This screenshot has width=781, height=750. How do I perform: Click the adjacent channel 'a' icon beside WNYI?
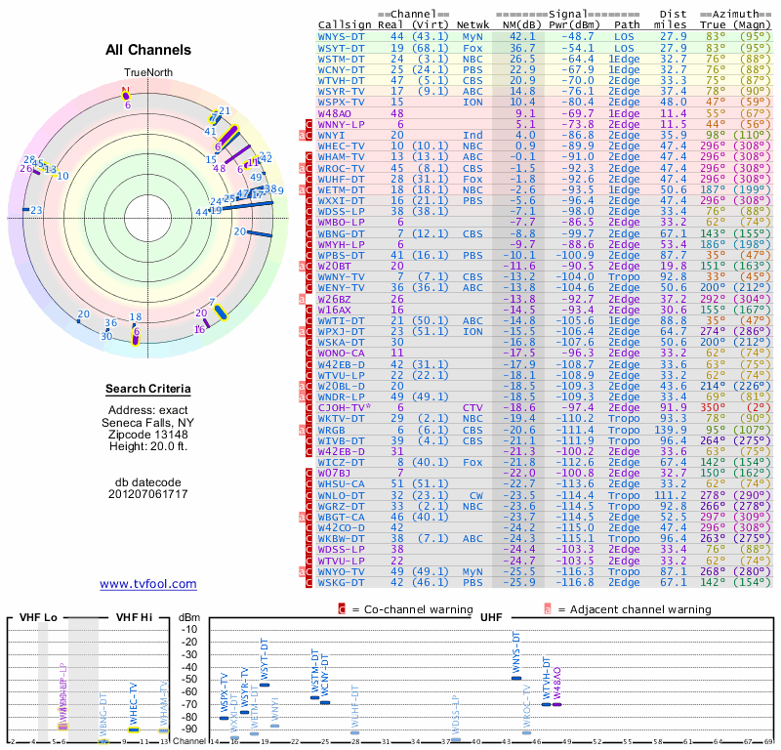coord(302,136)
